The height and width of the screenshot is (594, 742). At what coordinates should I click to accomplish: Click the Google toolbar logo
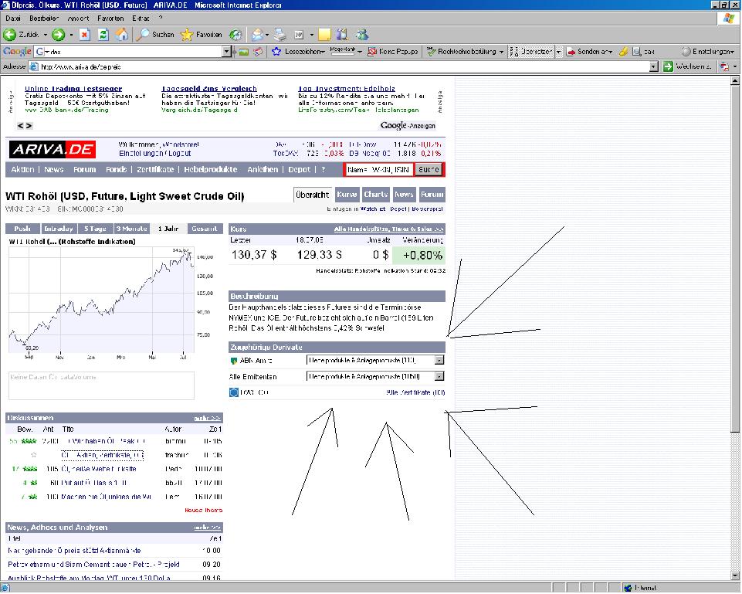coord(17,52)
